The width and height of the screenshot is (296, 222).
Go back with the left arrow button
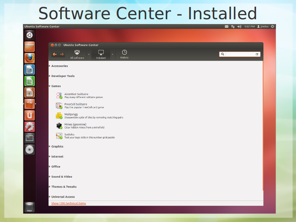point(55,54)
